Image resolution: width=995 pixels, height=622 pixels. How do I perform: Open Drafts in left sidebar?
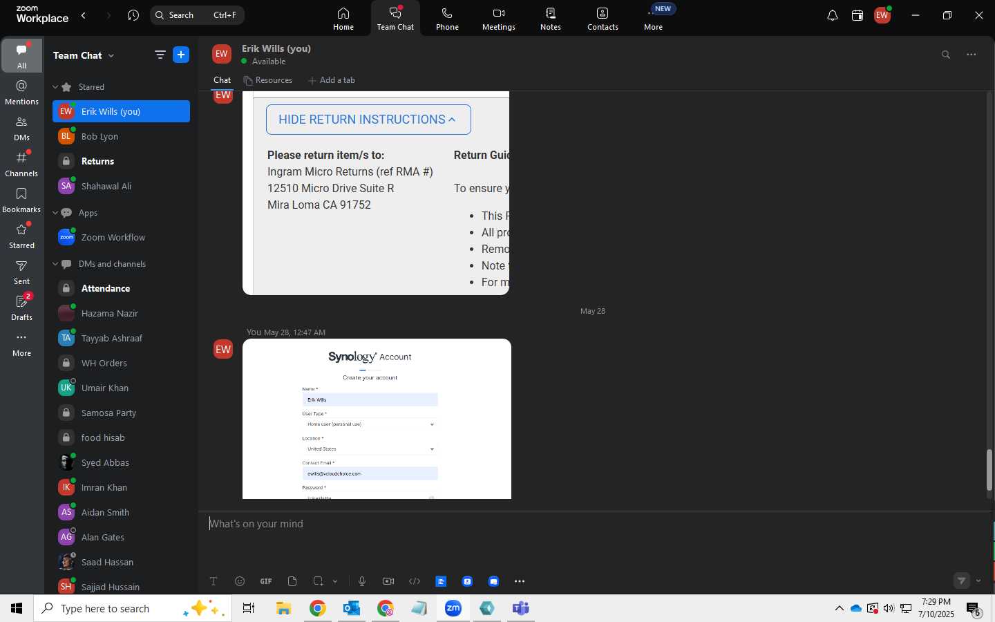[x=22, y=308]
